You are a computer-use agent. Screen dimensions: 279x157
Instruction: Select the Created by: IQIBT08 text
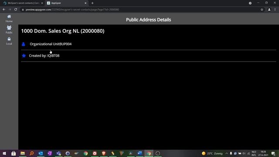click(44, 55)
